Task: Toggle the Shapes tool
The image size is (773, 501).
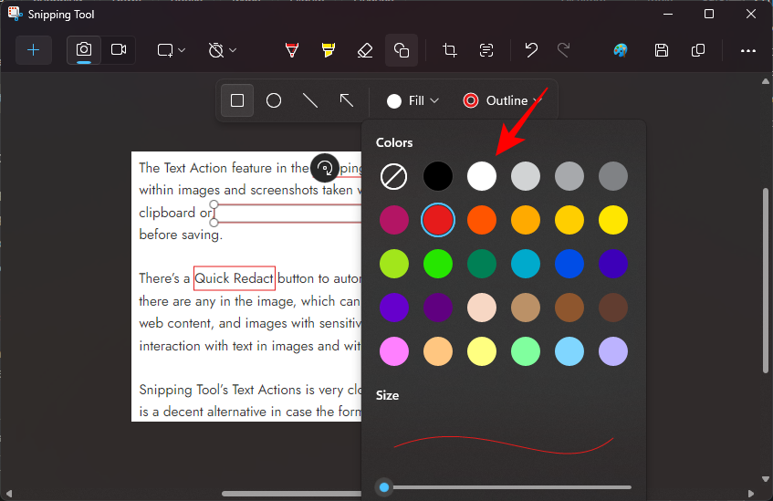Action: (x=402, y=50)
